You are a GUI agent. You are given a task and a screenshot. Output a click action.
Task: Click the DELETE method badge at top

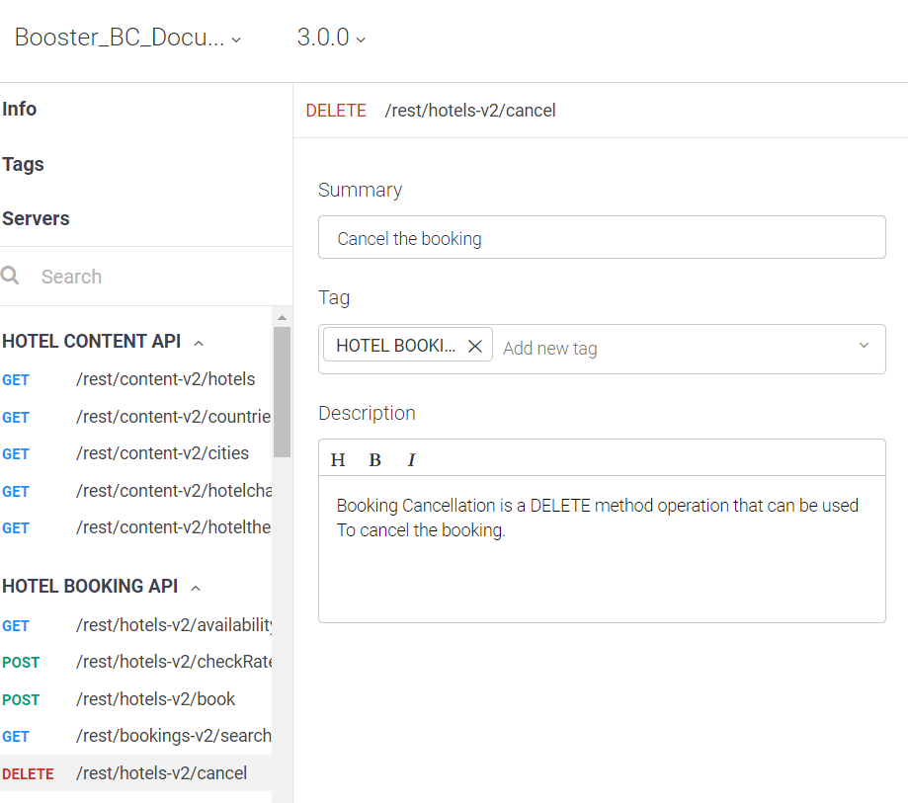(x=335, y=111)
